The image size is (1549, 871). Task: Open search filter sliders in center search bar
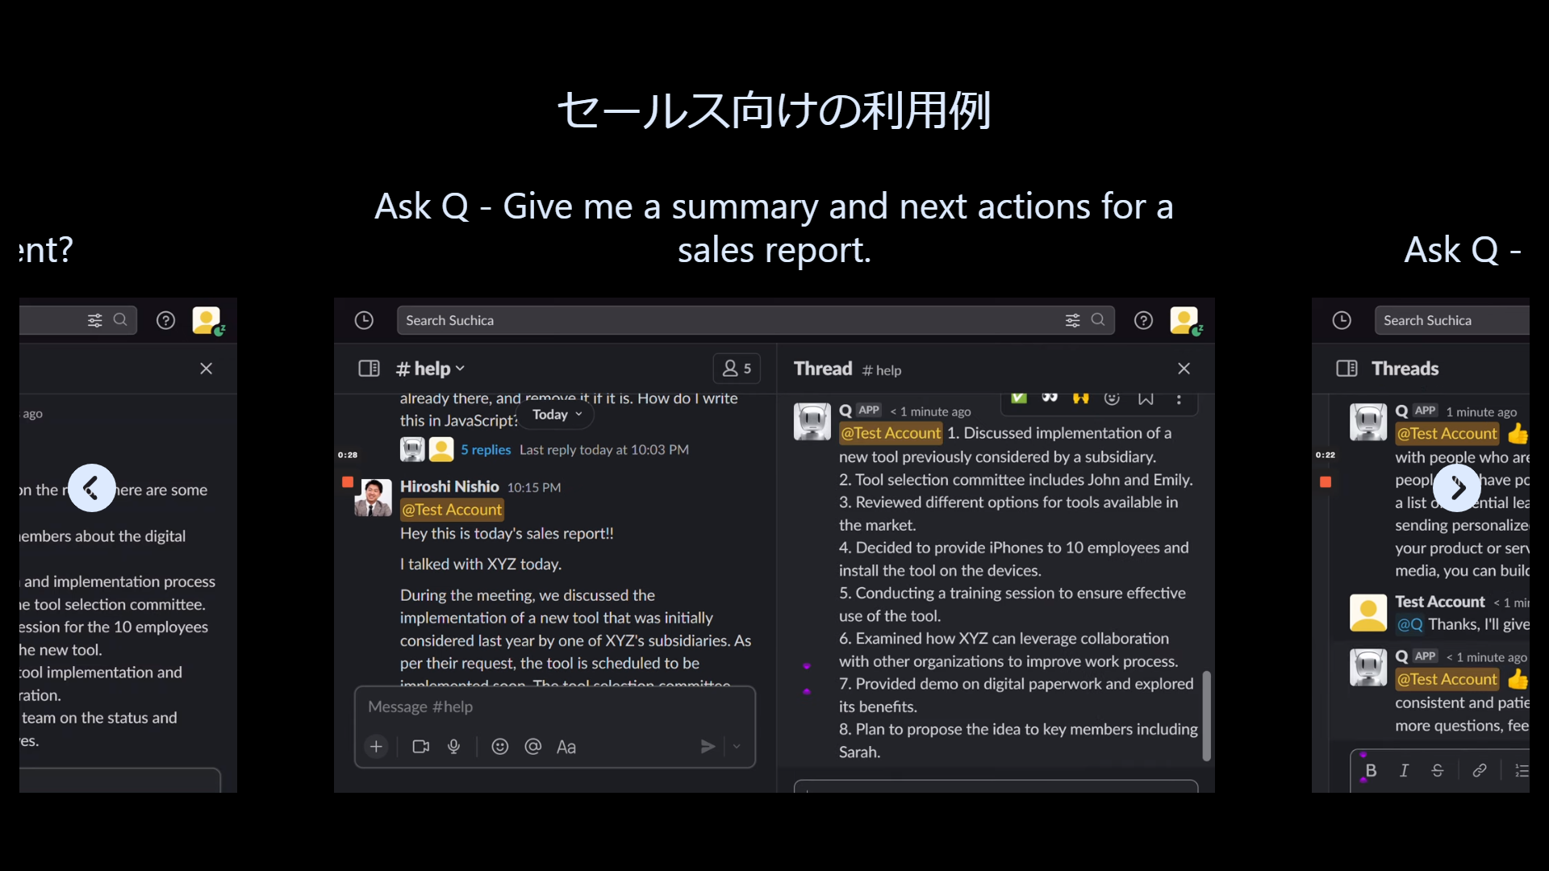tap(1072, 320)
